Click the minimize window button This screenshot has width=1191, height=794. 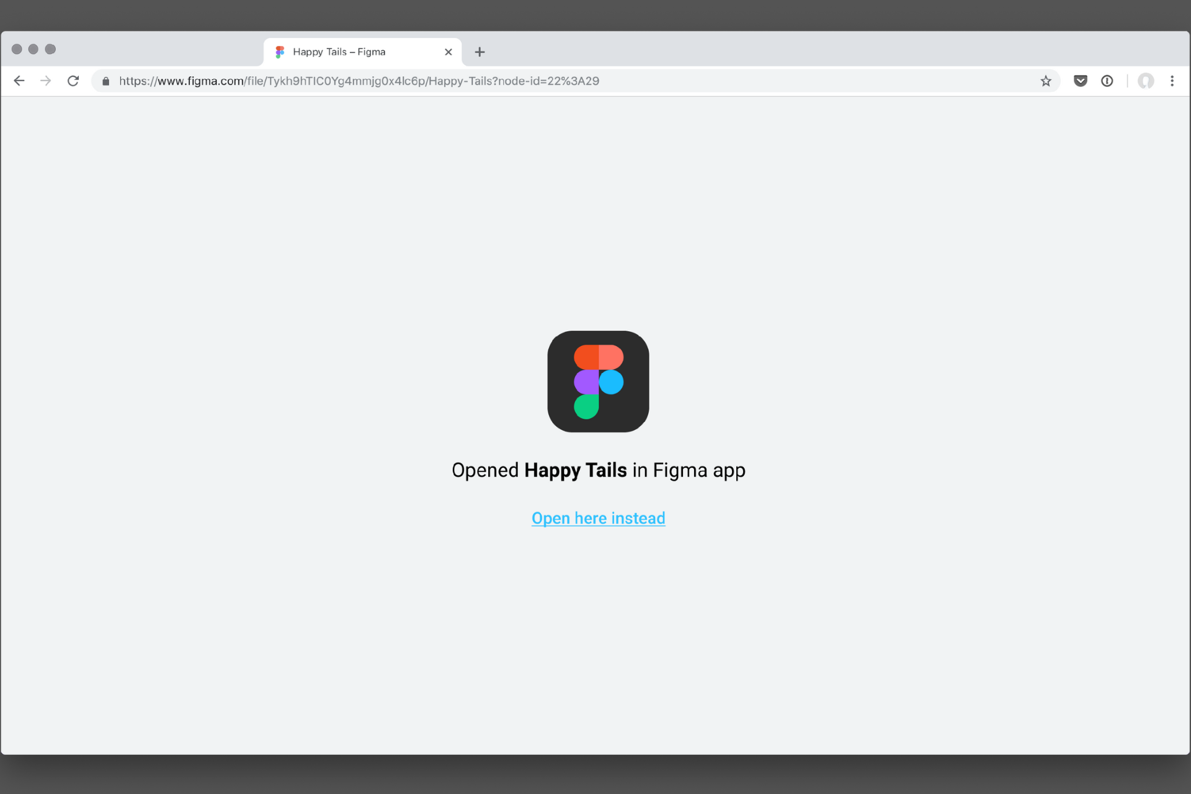click(33, 49)
